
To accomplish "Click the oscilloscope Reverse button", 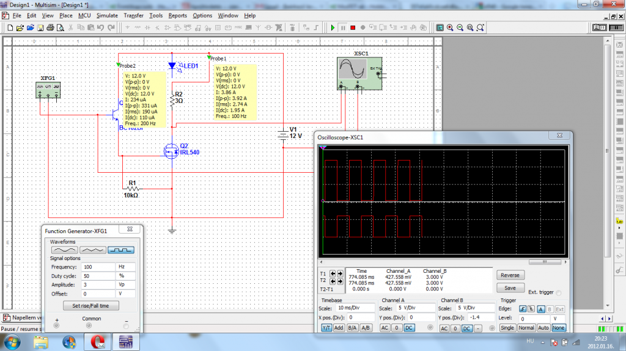I will [510, 275].
